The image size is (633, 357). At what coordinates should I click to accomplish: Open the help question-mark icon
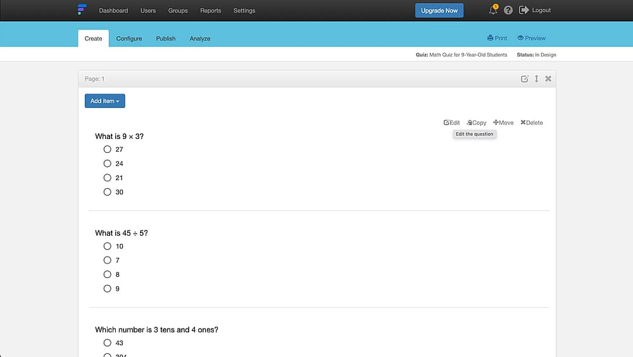pos(508,10)
